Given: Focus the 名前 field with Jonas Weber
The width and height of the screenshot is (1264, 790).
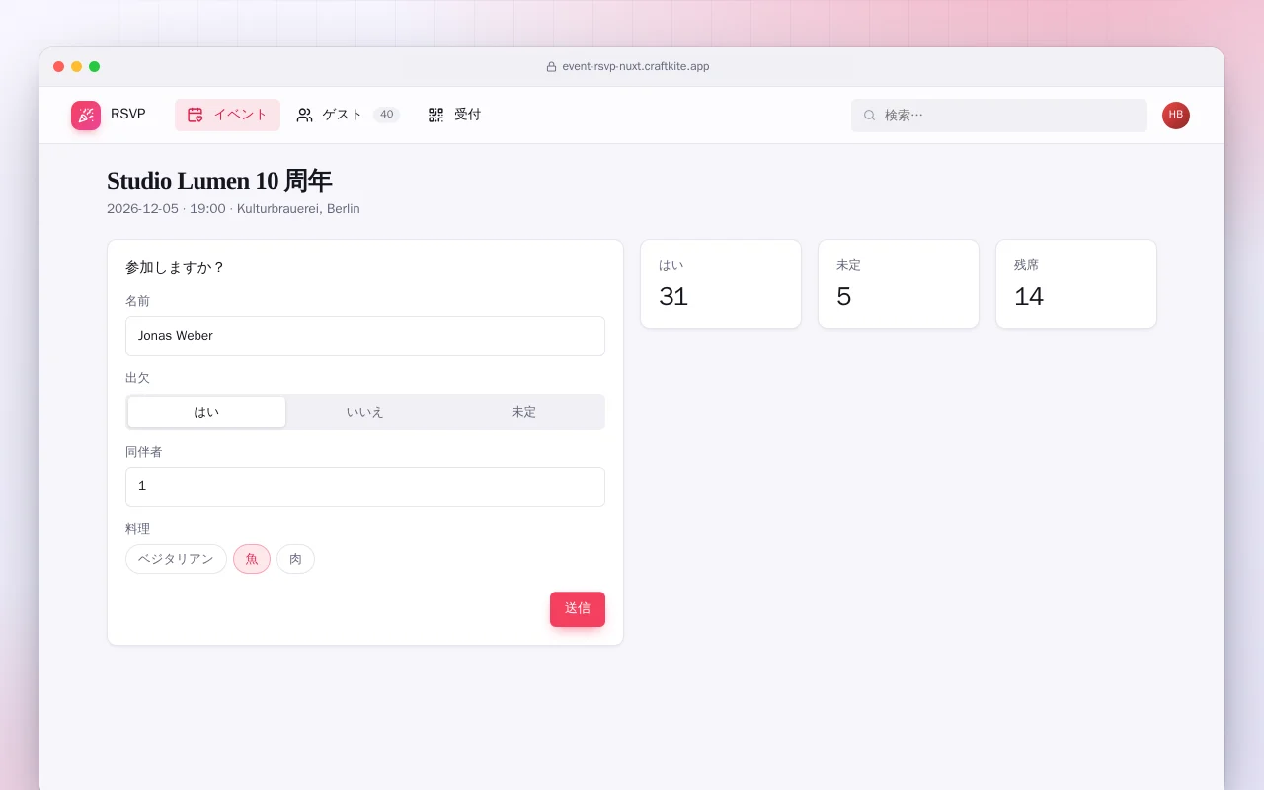Looking at the screenshot, I should [365, 336].
